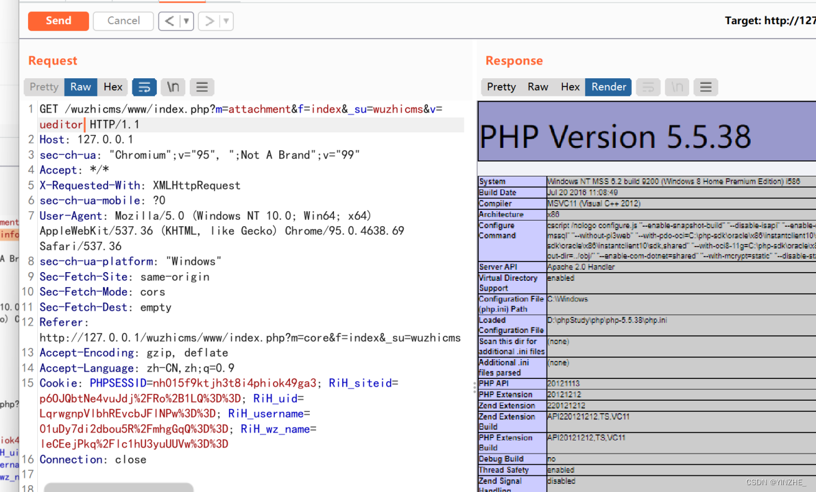
Task: Click the Build Date value in table
Action: coord(583,193)
